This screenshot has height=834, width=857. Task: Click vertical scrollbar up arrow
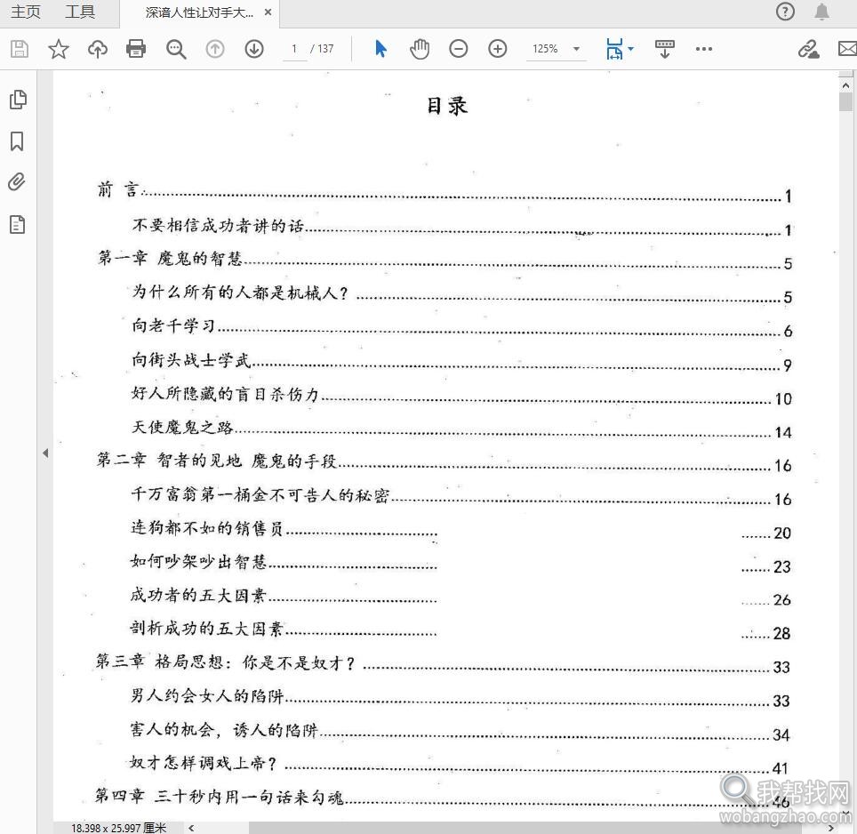pyautogui.click(x=845, y=85)
